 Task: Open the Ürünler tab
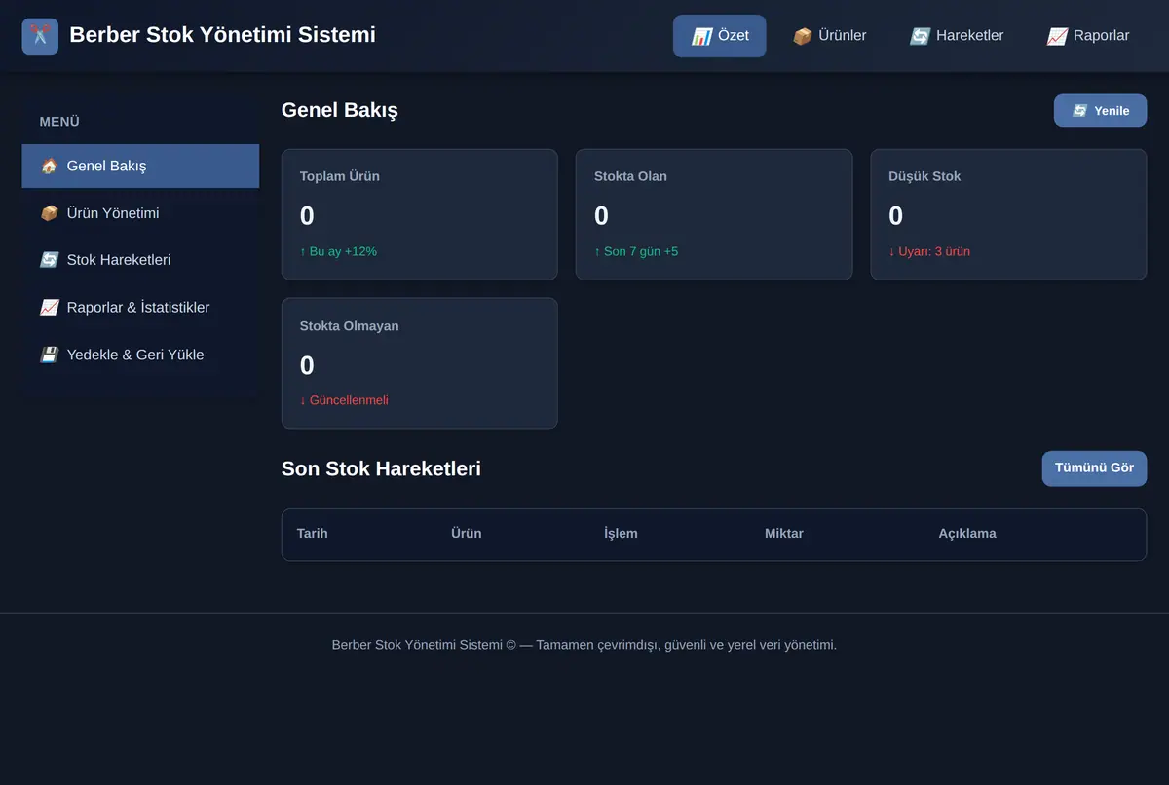(830, 36)
